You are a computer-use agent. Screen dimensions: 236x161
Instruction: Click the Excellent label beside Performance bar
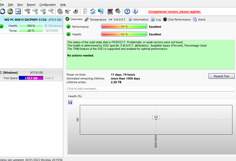click(155, 27)
